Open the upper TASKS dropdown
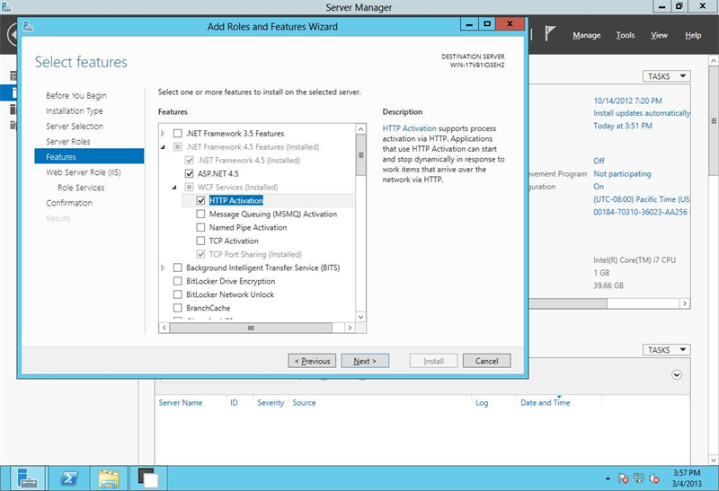The height and width of the screenshot is (491, 719). [666, 76]
